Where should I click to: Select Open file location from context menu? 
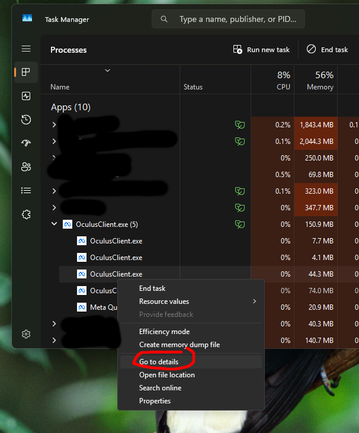coord(166,375)
